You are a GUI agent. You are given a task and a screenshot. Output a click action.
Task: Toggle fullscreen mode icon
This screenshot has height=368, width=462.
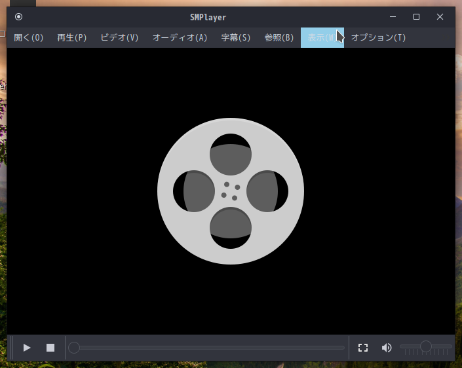coord(363,348)
